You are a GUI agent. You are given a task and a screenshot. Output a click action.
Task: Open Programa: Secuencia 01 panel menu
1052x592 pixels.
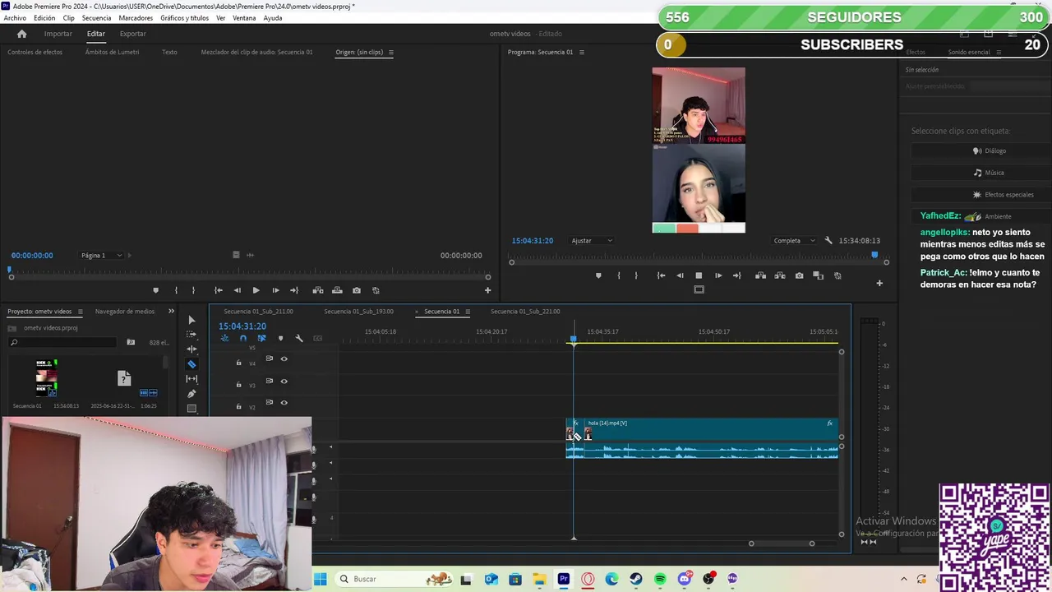click(582, 52)
